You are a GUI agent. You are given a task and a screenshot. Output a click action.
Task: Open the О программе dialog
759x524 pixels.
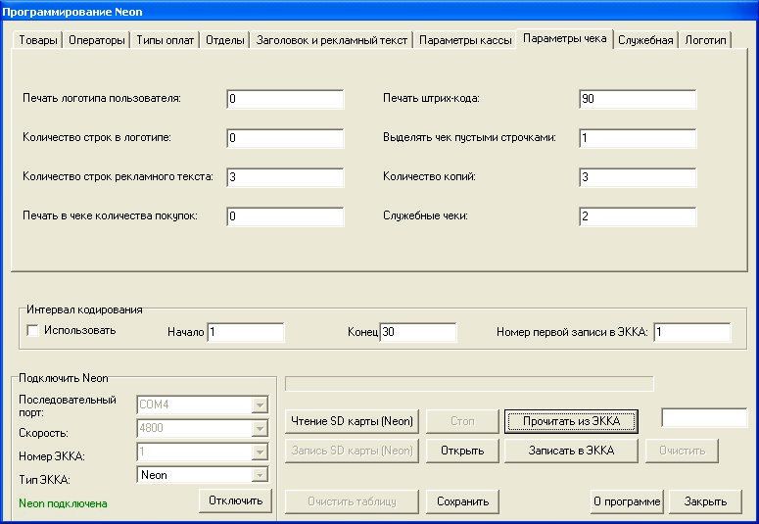tap(627, 501)
